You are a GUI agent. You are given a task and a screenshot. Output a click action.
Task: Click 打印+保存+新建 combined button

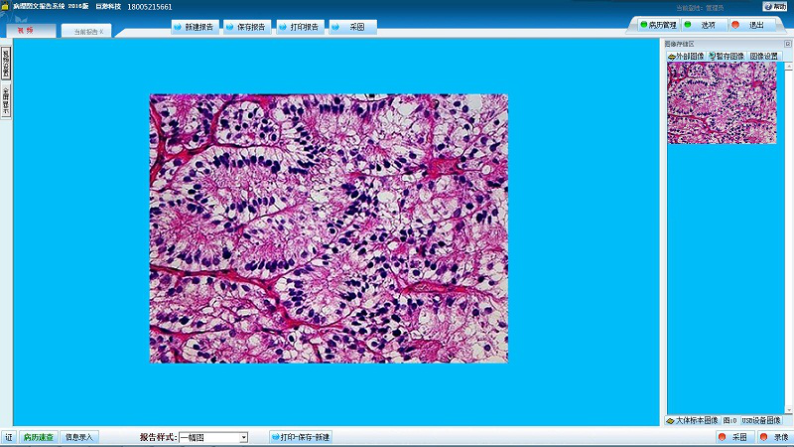pyautogui.click(x=301, y=437)
